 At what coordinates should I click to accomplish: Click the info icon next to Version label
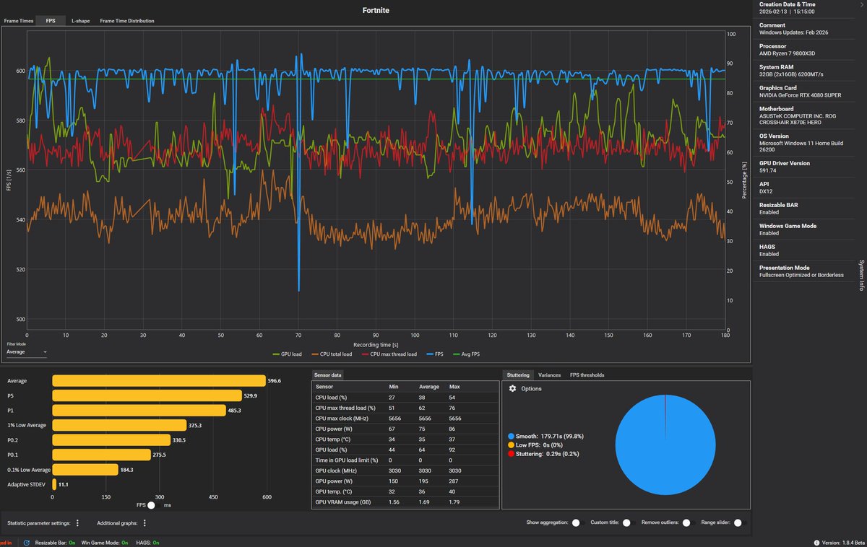coord(817,542)
